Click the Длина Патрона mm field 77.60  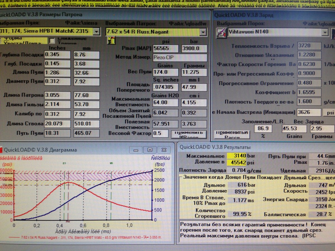[87, 95]
